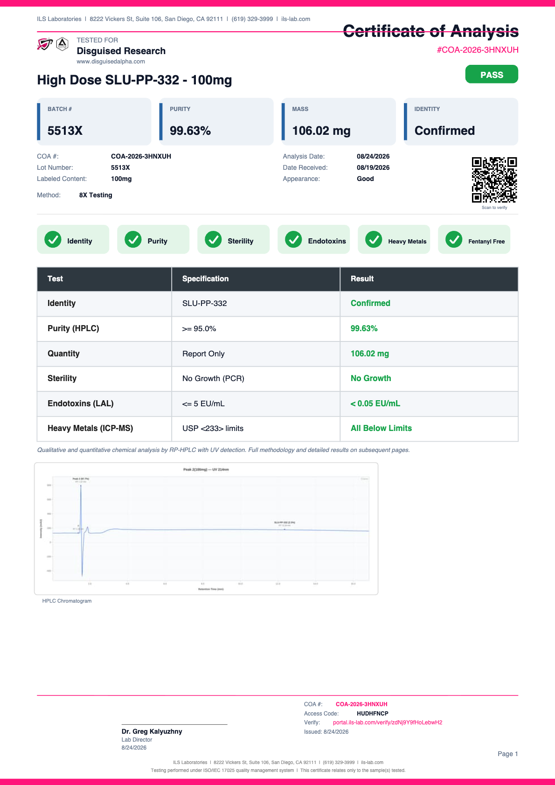The width and height of the screenshot is (555, 785).
Task: Click the Fentanyl Free green checkmark icon
Action: [454, 239]
